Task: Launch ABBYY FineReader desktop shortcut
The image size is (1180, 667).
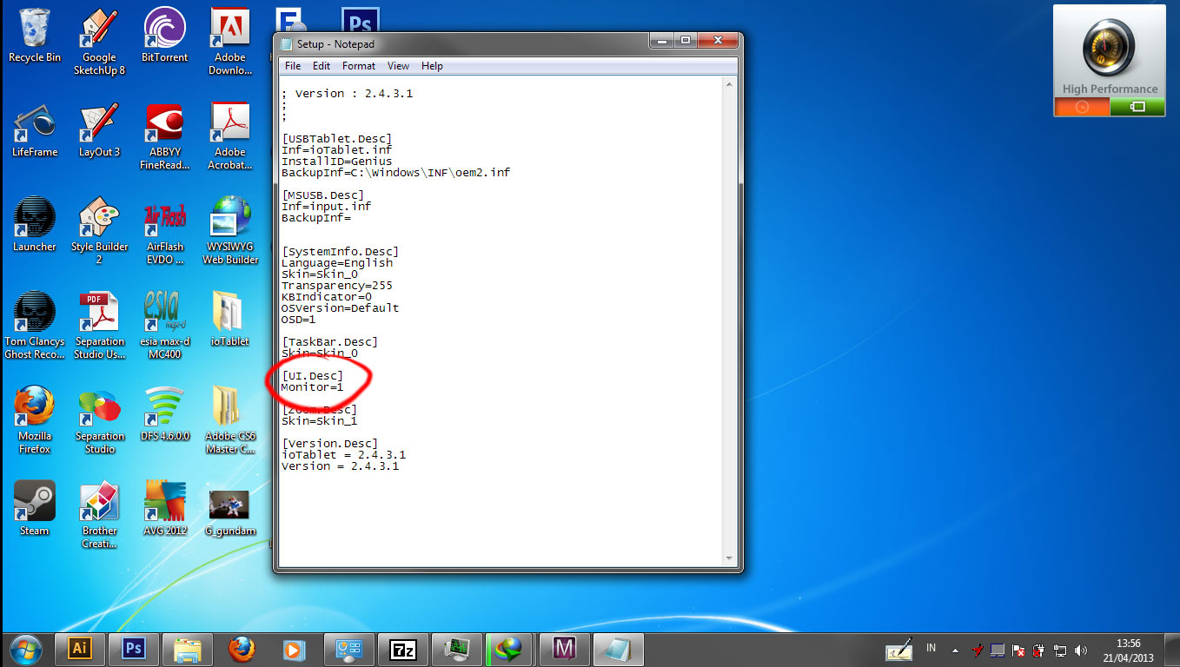Action: tap(164, 136)
